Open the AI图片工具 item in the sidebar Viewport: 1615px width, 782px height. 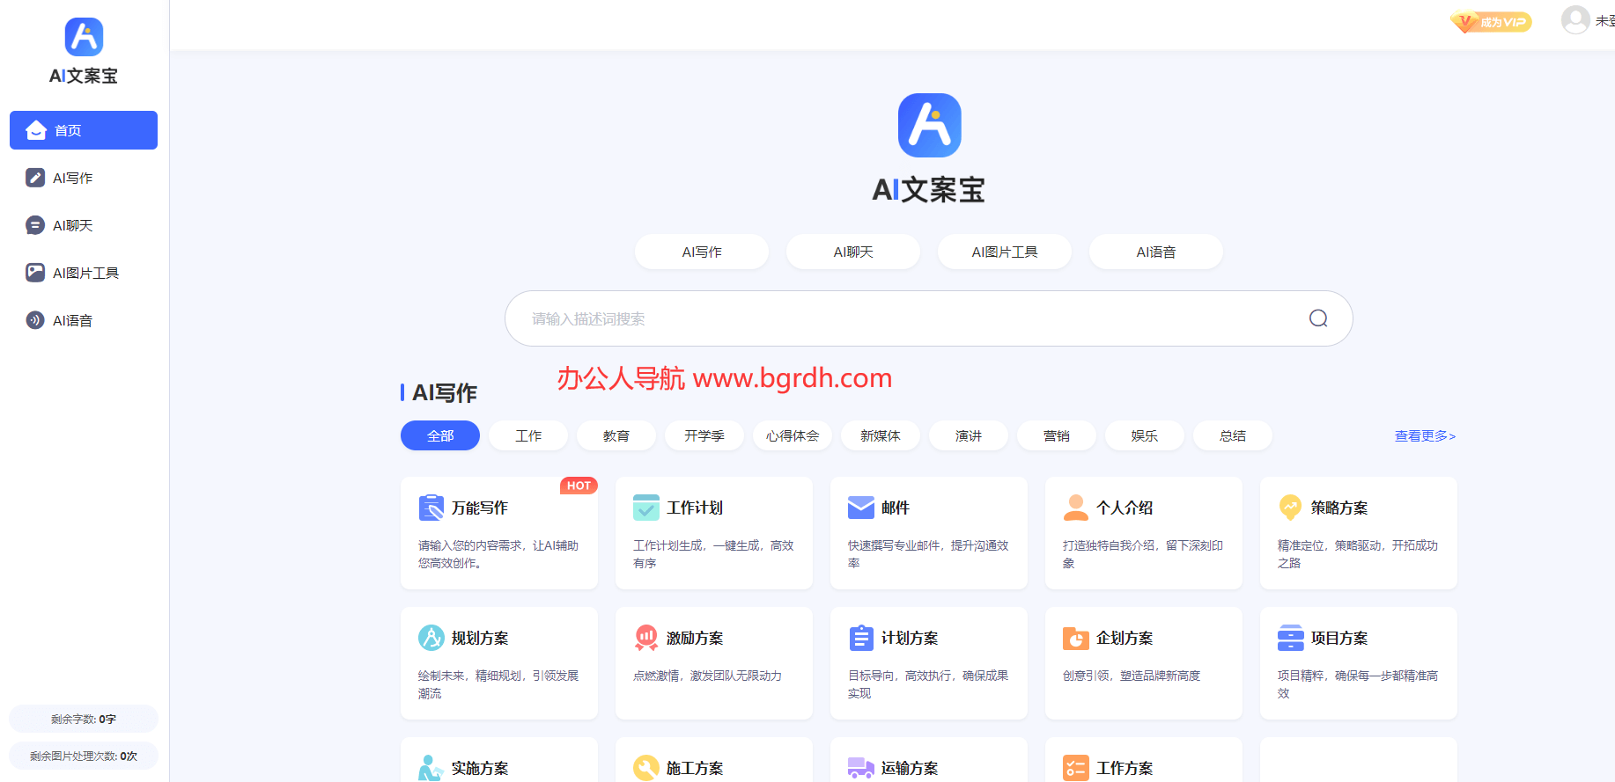84,273
